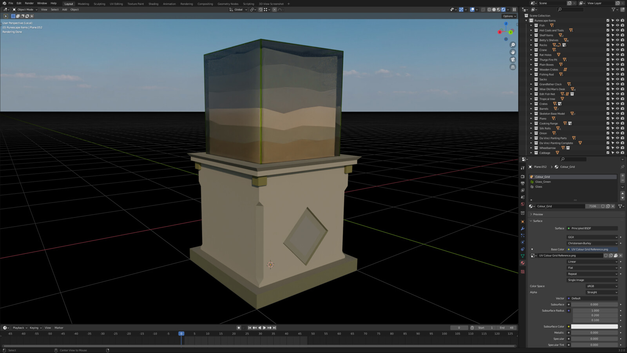Switch to the Geometry Nodes workspace tab
Screen dimensions: 627x353
click(x=228, y=4)
